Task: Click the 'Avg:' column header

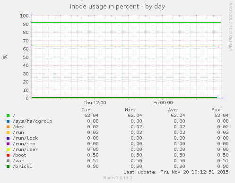Action: tap(173, 110)
